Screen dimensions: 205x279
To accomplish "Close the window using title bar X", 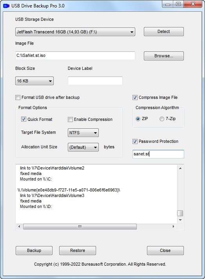I will click(193, 4).
